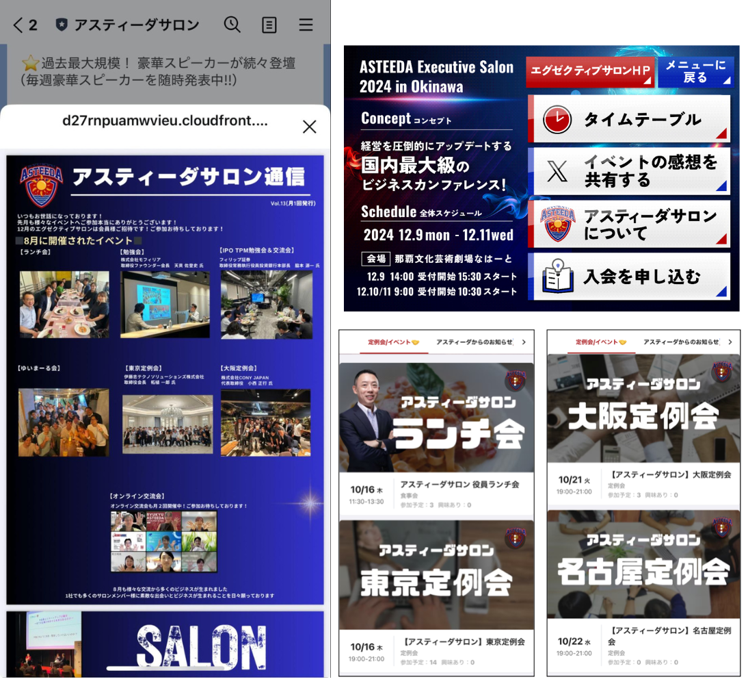Open the 大阪定例会 event banner
The height and width of the screenshot is (688, 748).
[643, 409]
